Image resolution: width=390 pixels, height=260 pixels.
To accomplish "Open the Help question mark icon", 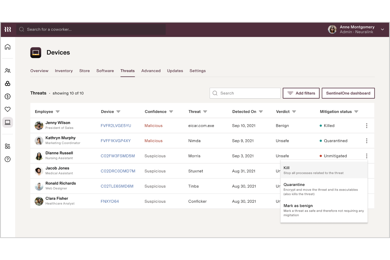I will coord(8,159).
